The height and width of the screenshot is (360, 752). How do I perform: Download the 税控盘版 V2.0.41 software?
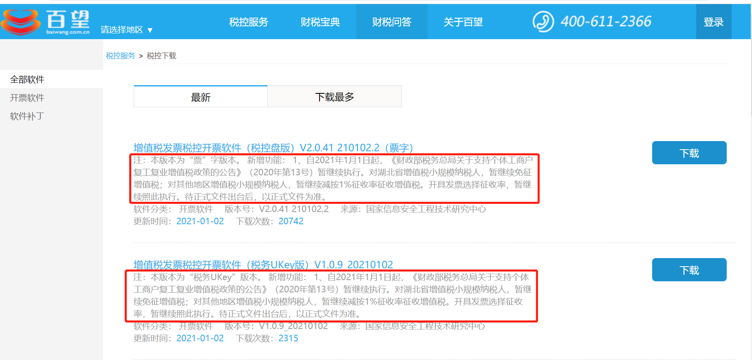coord(689,153)
